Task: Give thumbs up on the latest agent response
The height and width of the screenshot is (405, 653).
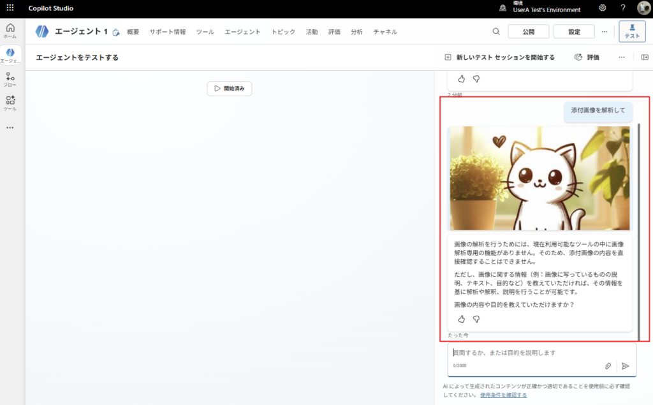Action: [461, 319]
